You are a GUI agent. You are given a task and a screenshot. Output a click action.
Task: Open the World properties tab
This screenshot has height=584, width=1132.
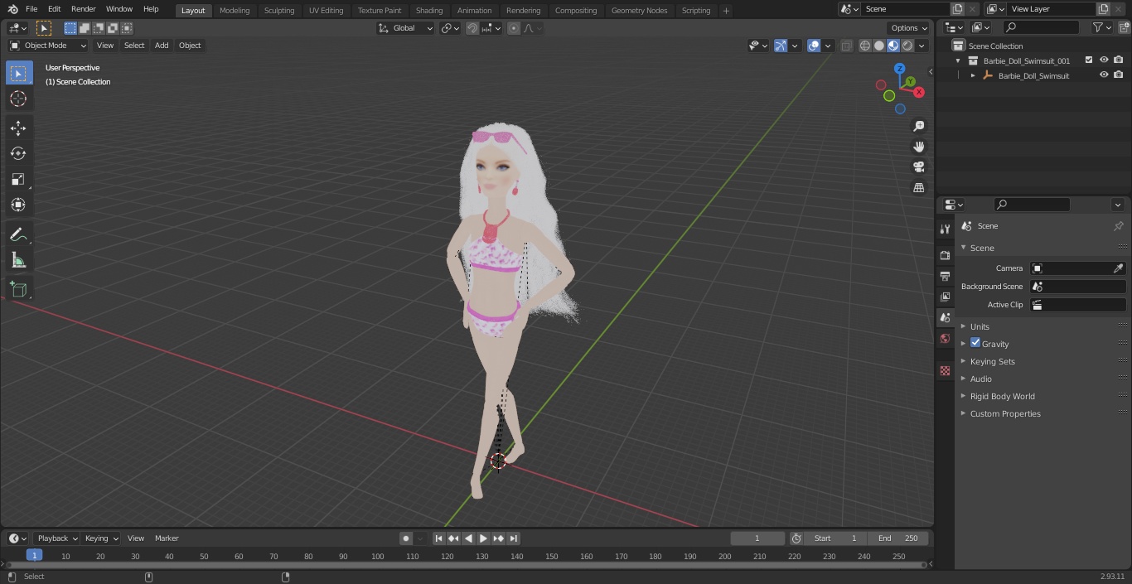tap(945, 338)
